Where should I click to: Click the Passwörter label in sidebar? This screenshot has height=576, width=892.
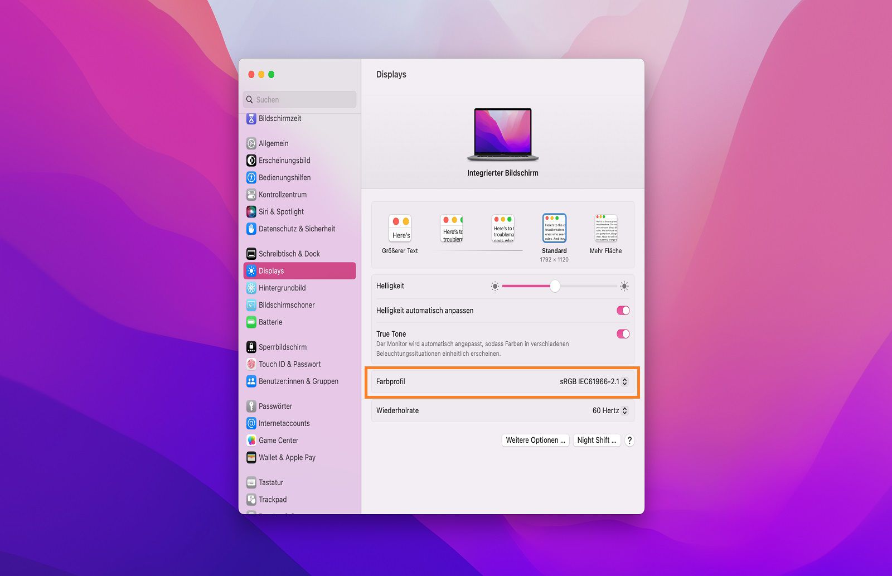[x=275, y=406]
